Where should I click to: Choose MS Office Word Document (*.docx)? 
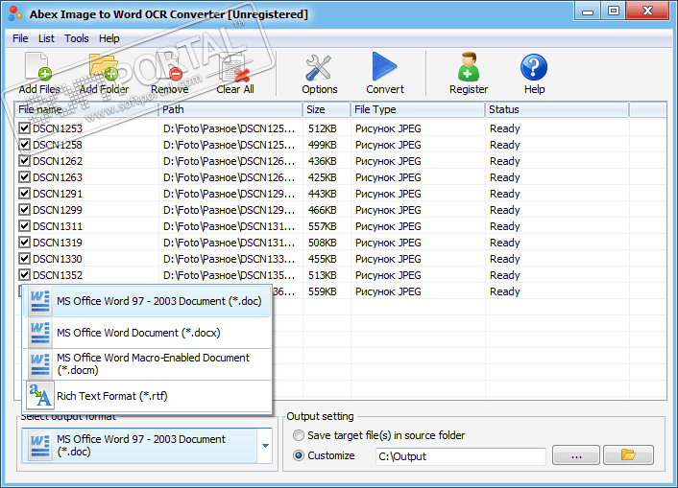click(x=147, y=333)
